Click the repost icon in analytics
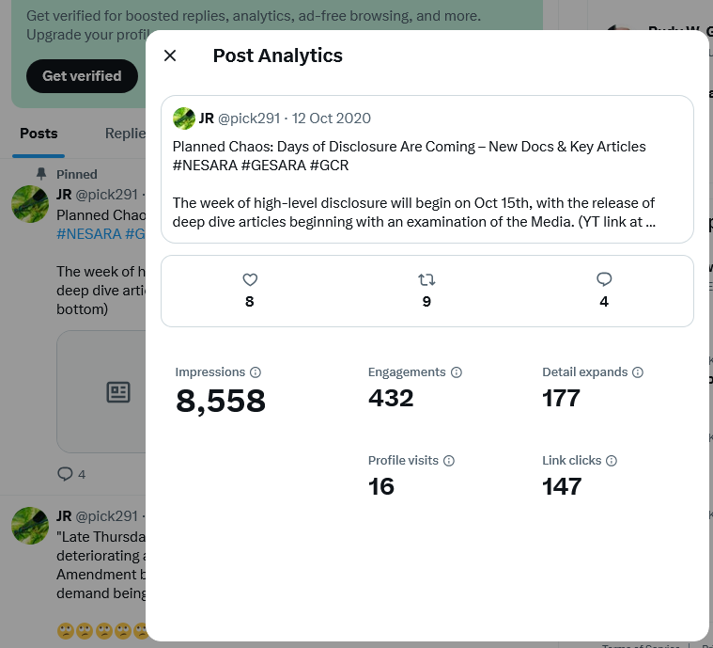This screenshot has width=713, height=648. [x=426, y=279]
